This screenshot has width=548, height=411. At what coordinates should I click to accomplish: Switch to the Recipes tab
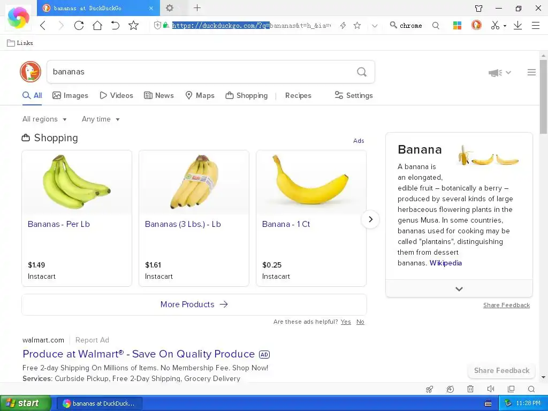298,95
